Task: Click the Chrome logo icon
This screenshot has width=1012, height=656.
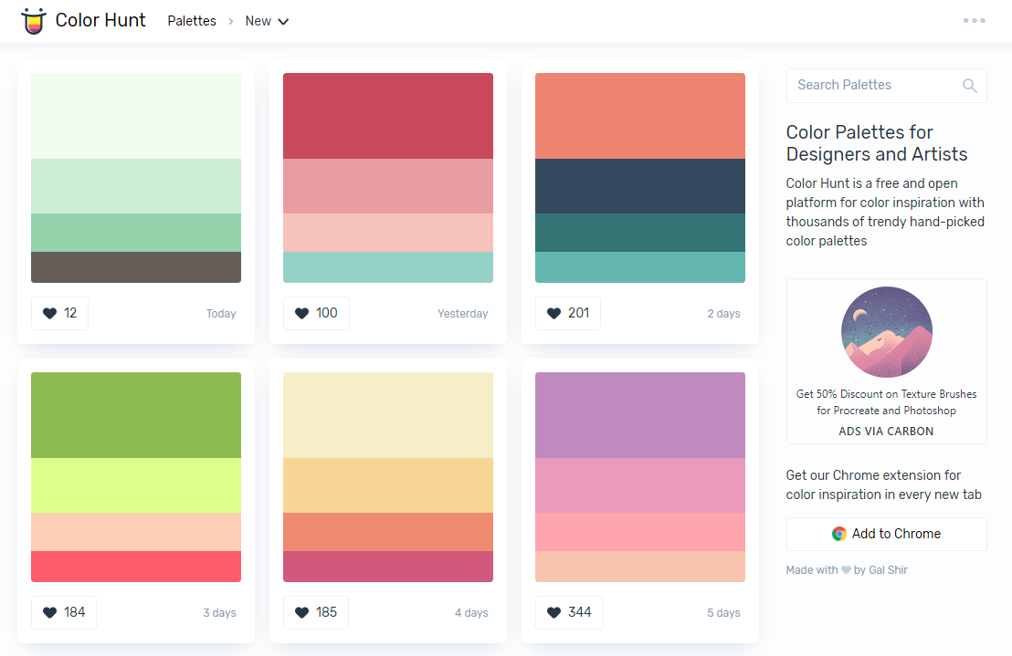Action: coord(838,534)
